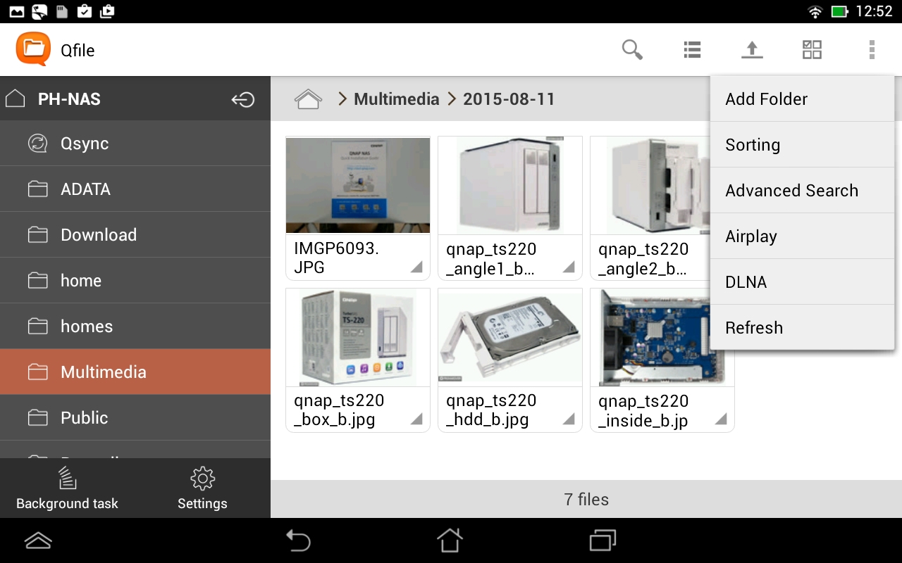Tap Android recent apps button

tap(603, 540)
